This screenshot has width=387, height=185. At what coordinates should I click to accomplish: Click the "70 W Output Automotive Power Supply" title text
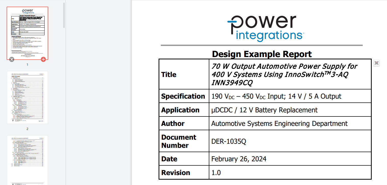284,74
